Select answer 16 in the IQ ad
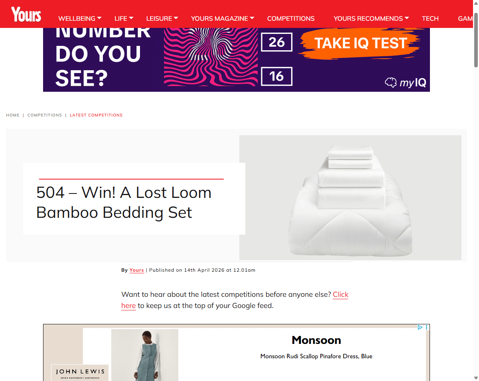 click(277, 76)
